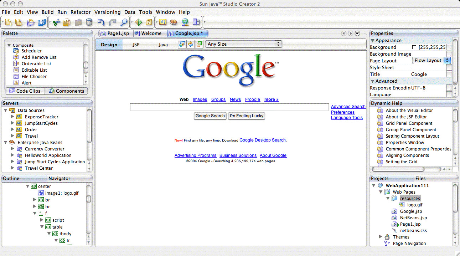This screenshot has height=256, width=460.
Task: Click the Data Sources toolbar icon
Action: point(162,22)
